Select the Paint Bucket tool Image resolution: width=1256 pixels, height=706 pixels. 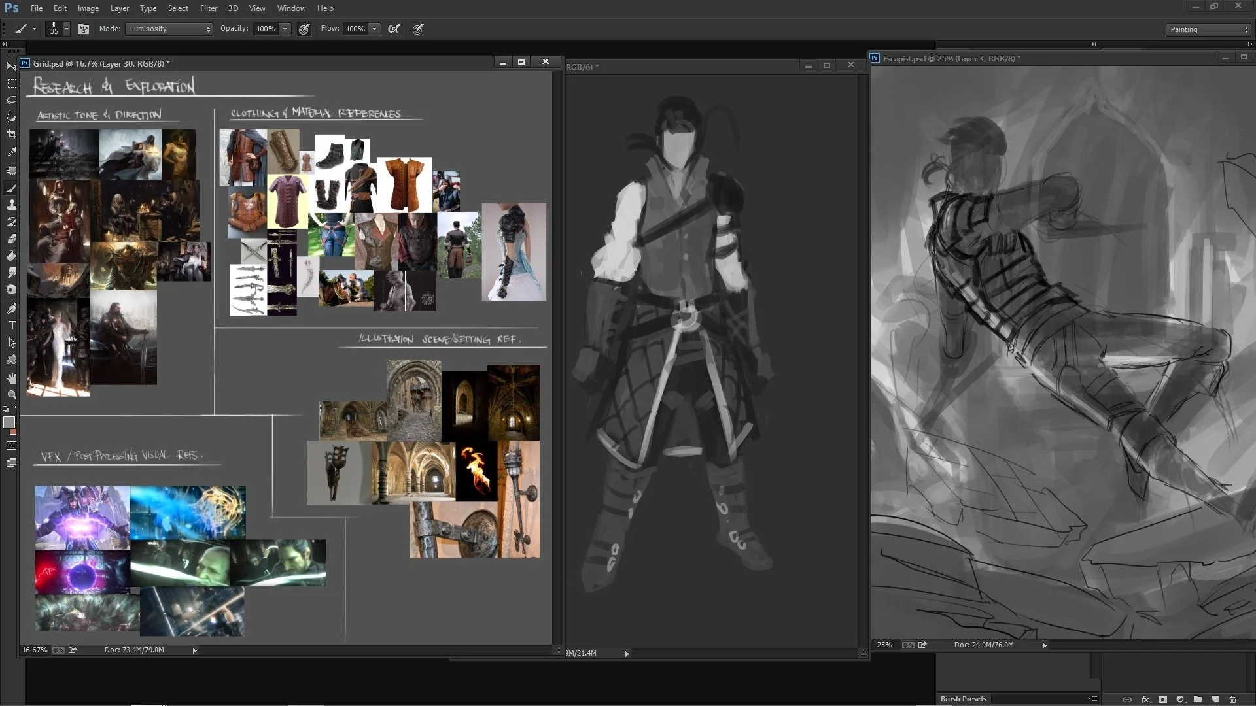[x=11, y=256]
